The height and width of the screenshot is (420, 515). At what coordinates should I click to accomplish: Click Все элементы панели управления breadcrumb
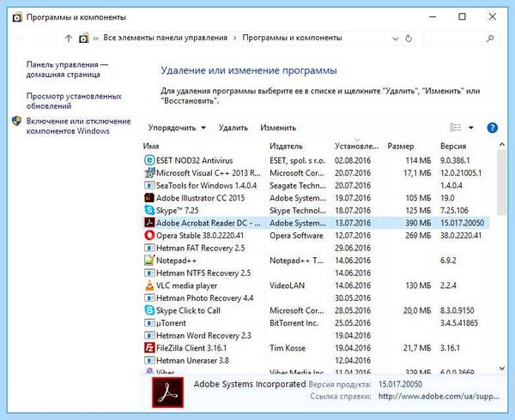[x=165, y=38]
